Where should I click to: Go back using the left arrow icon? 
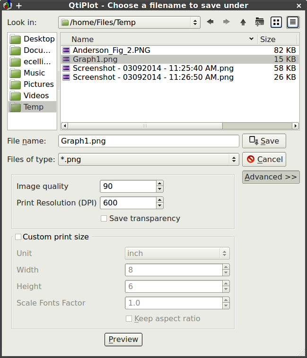[210, 22]
